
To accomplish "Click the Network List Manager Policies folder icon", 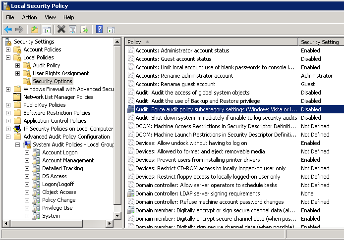I will coord(17,97).
